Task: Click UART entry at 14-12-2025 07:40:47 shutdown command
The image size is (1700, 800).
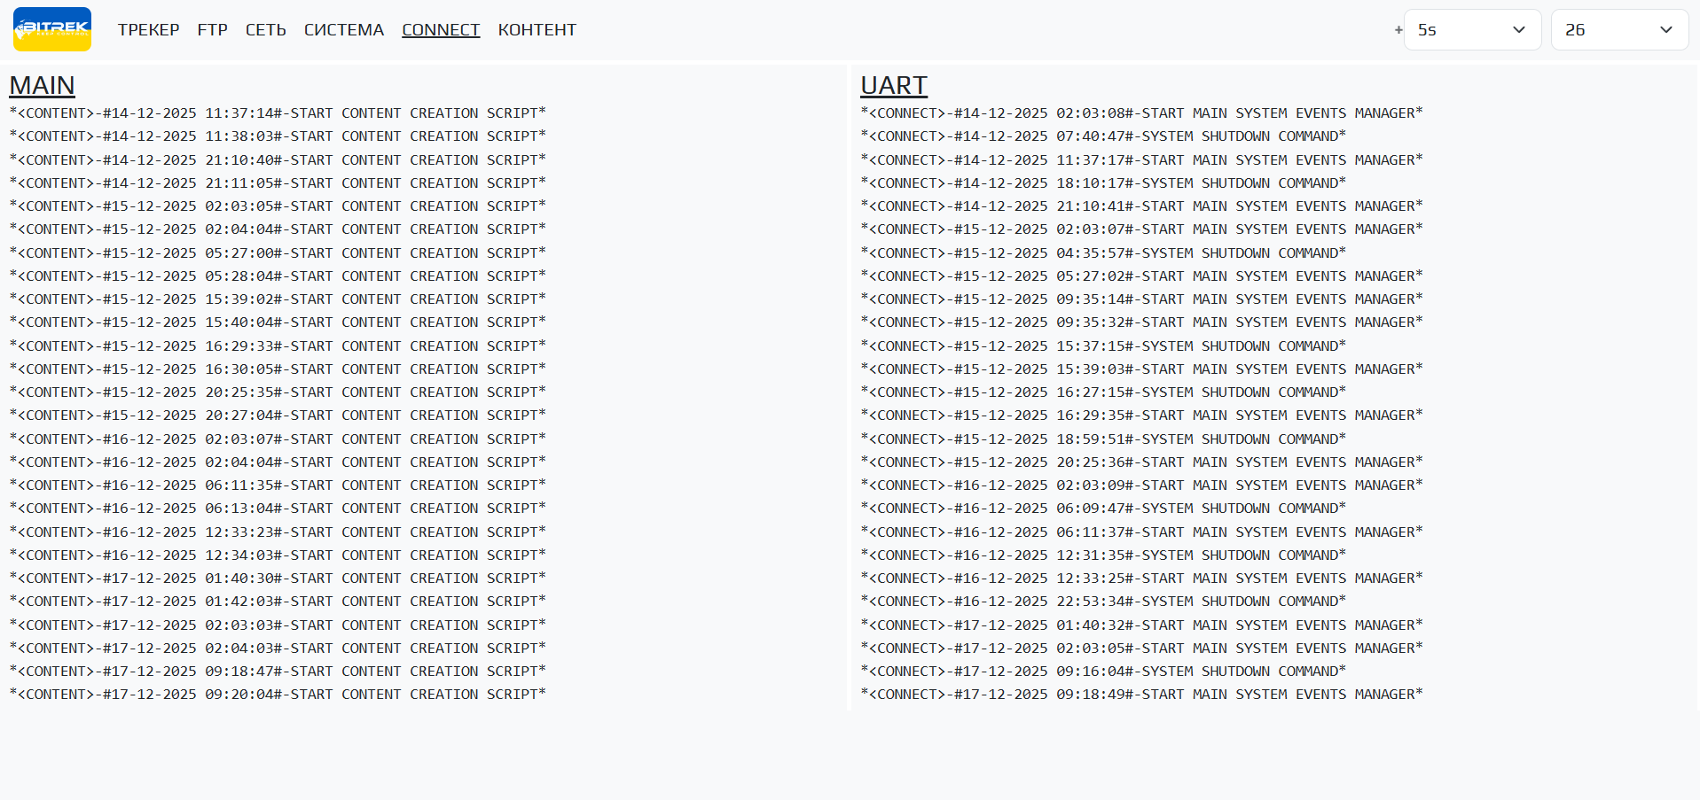Action: pyautogui.click(x=1103, y=136)
